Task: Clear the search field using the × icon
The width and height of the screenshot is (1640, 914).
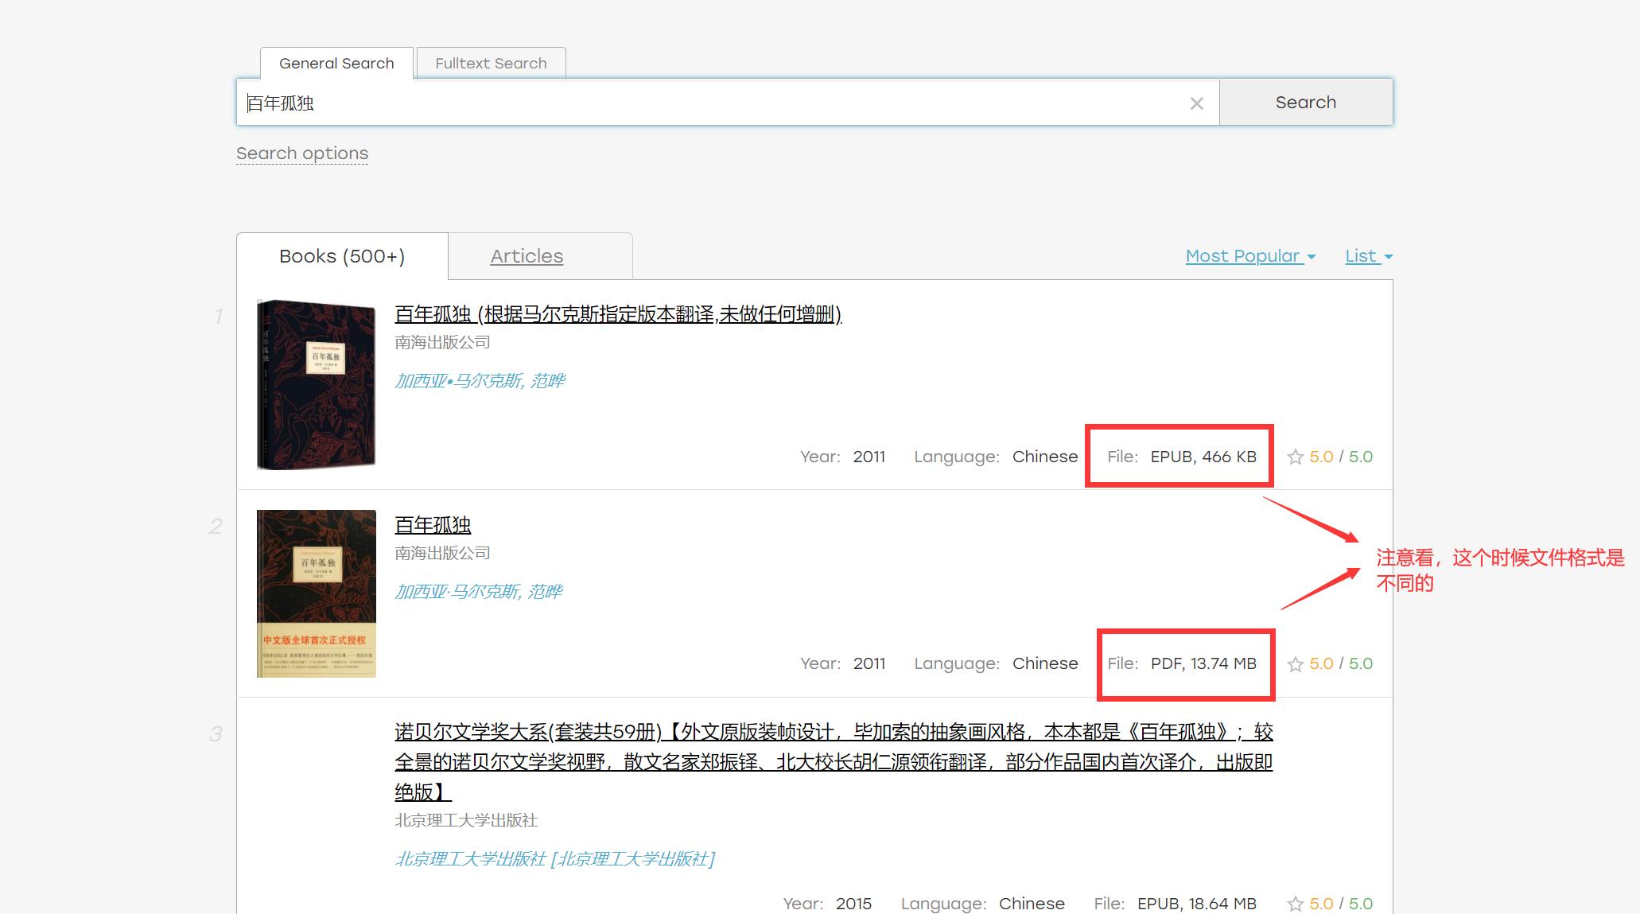Action: coord(1195,103)
